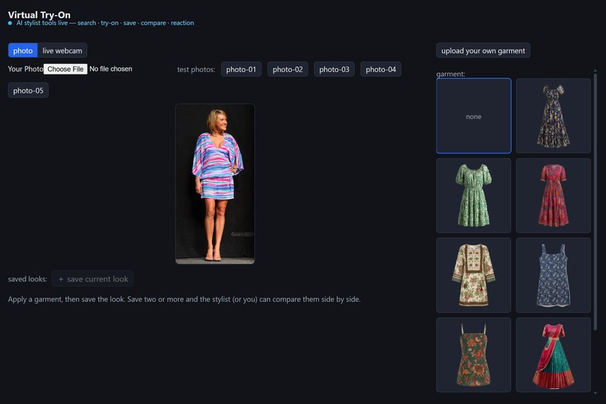606x404 pixels.
Task: Click upload your own garment button
Action: pyautogui.click(x=483, y=50)
